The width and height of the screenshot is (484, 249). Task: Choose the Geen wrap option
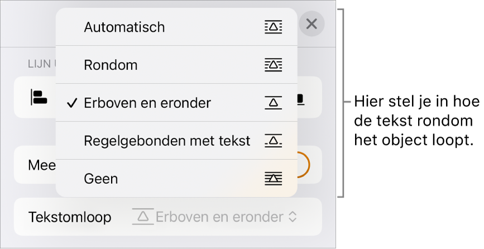tap(101, 179)
